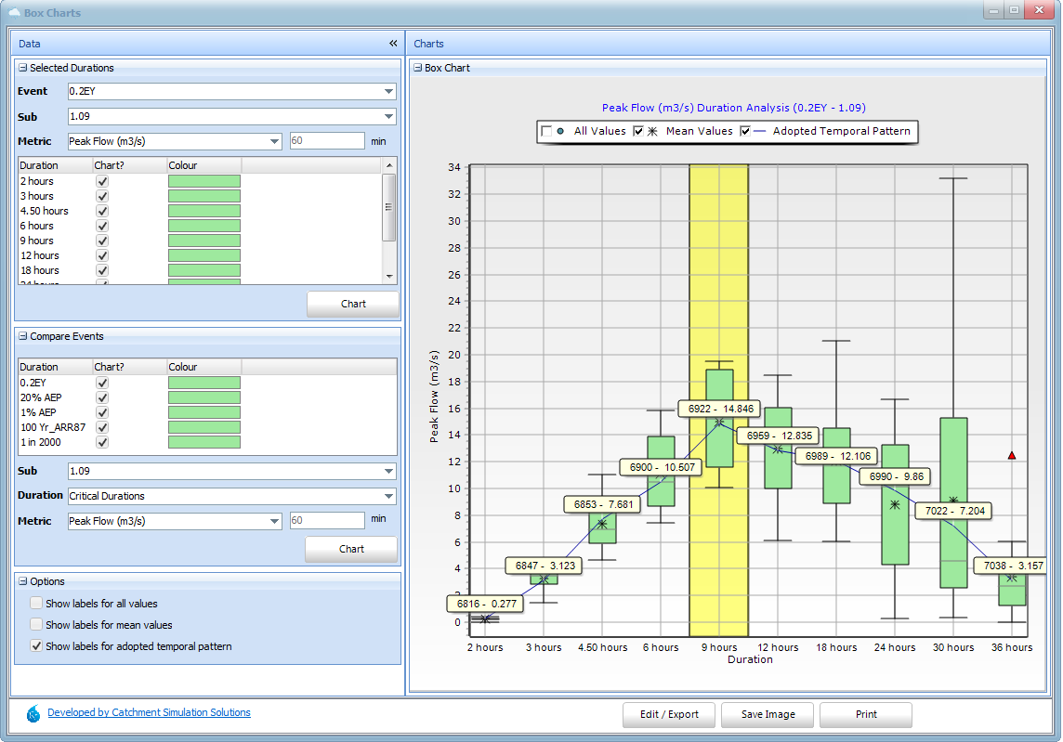This screenshot has height=742, width=1063.
Task: Uncheck the 4.50 hours duration chart checkbox
Action: [x=102, y=211]
